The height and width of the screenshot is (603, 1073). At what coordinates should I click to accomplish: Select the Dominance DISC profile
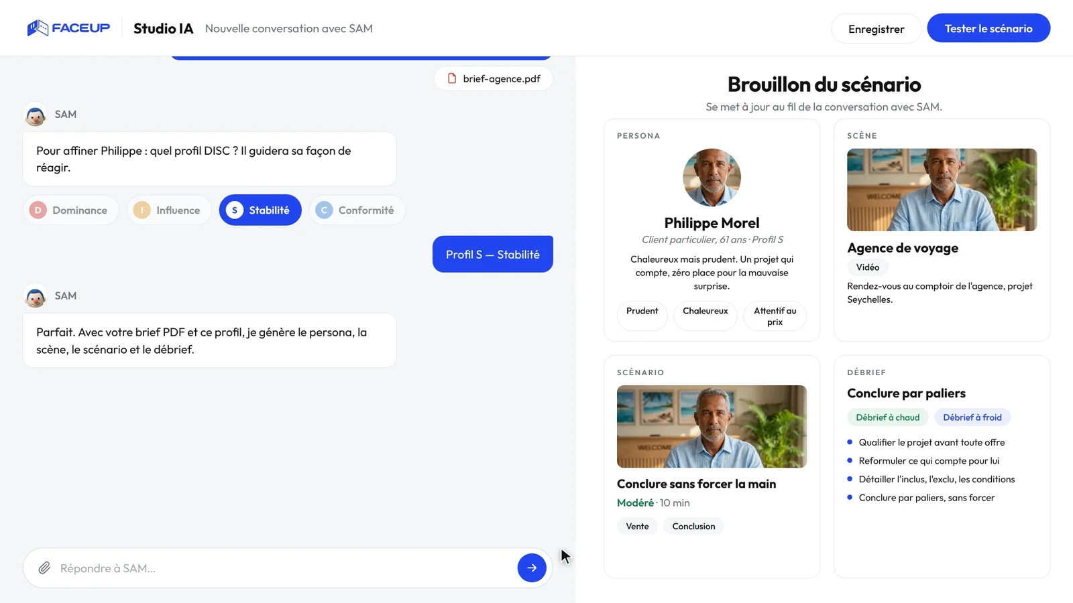click(70, 210)
